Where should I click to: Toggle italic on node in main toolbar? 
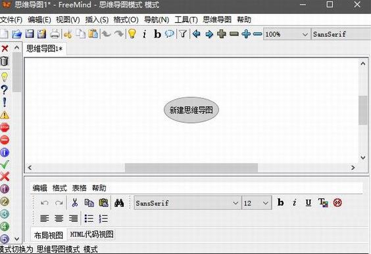pyautogui.click(x=144, y=34)
